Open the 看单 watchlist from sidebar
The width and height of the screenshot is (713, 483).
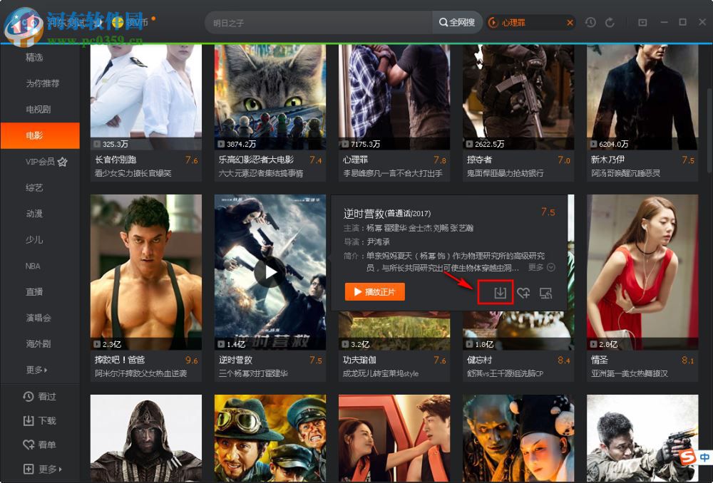39,445
